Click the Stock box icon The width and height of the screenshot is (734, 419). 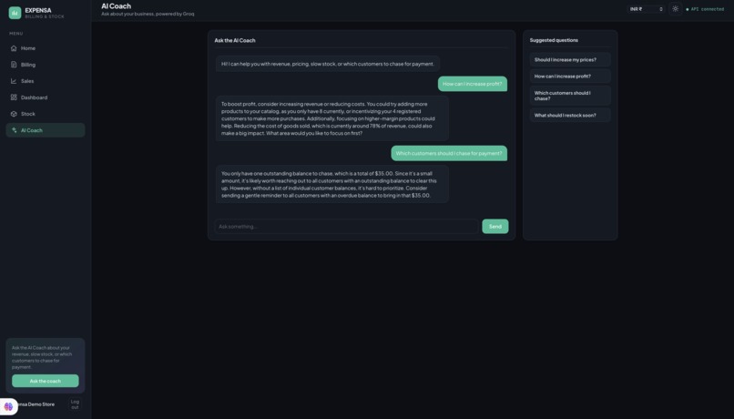pyautogui.click(x=14, y=114)
